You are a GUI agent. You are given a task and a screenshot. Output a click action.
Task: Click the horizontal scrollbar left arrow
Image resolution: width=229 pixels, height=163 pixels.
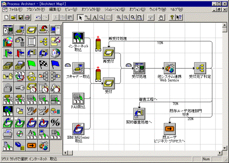[66, 153]
